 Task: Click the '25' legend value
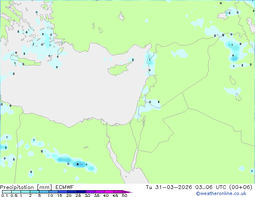tap(78, 195)
